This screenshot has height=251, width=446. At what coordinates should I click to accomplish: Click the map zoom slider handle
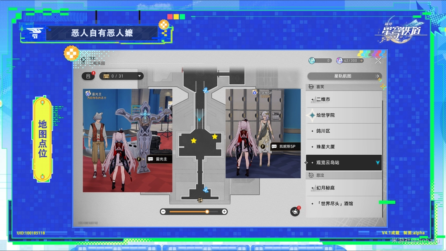(206, 212)
